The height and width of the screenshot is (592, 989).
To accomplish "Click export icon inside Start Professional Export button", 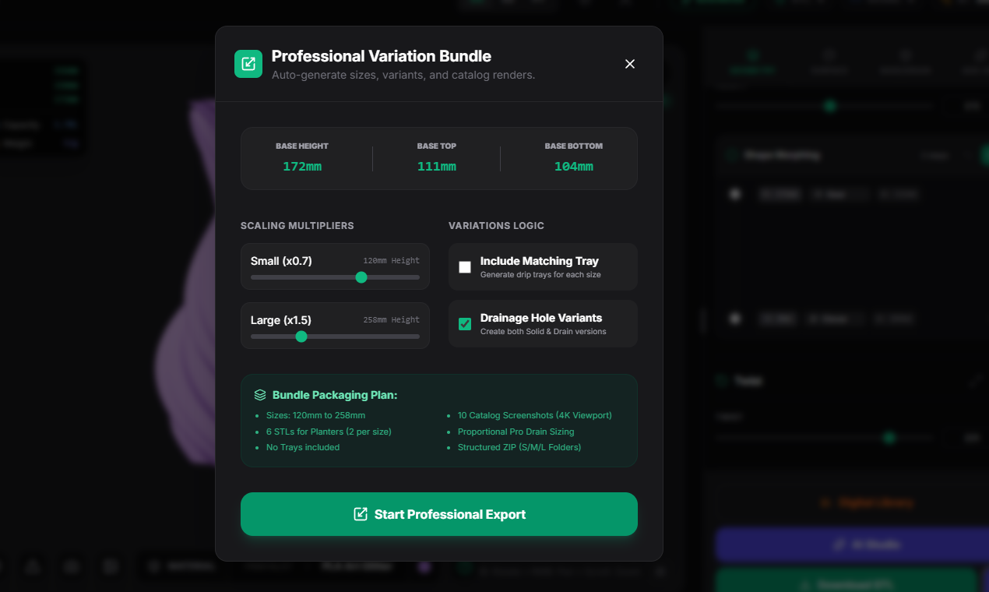I will point(361,514).
